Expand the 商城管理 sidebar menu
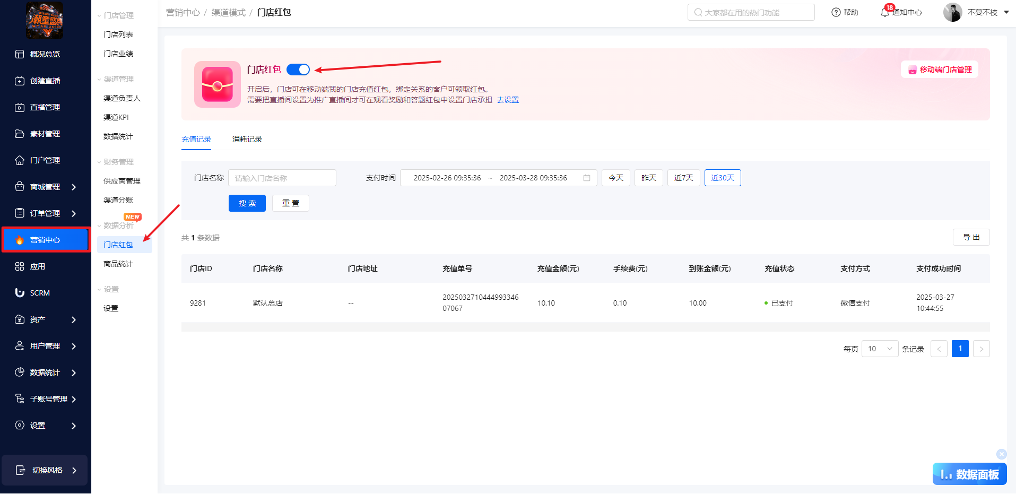 [x=74, y=187]
